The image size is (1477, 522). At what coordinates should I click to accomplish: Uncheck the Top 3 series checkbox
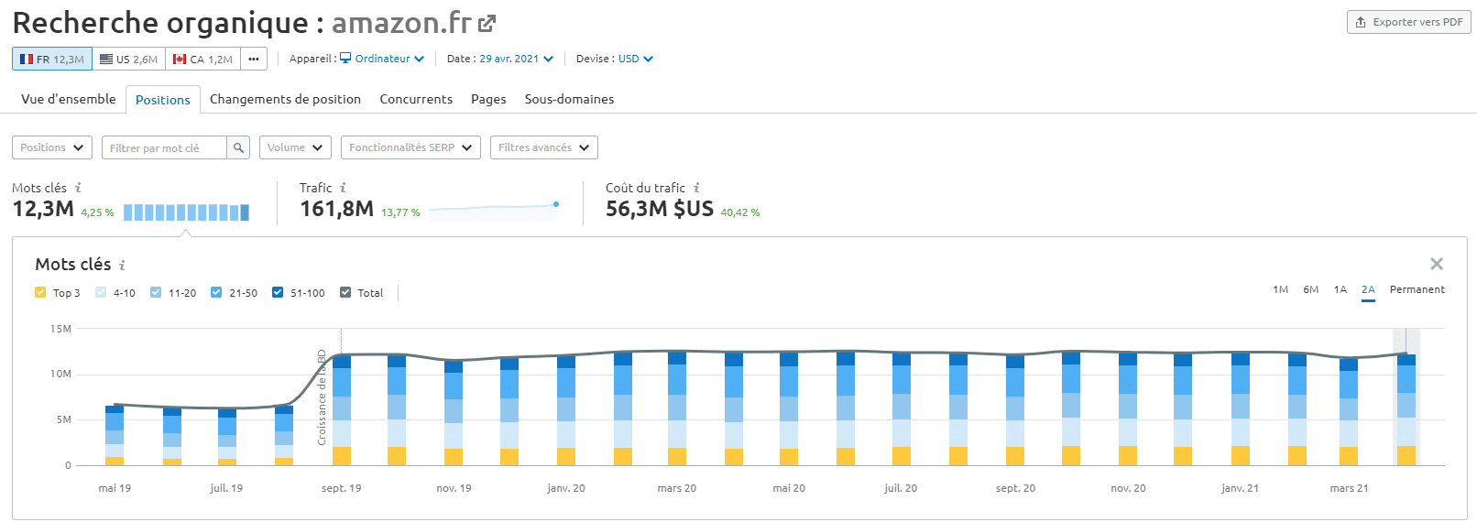40,293
